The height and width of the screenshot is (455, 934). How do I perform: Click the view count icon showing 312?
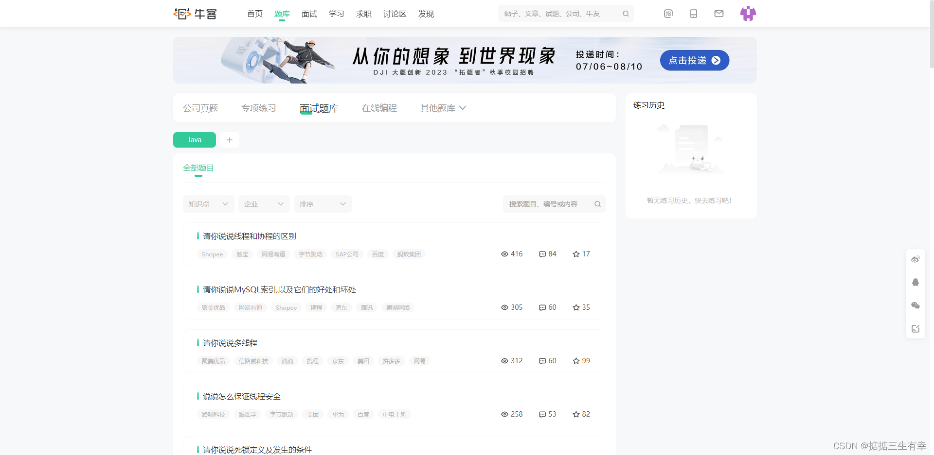(x=504, y=361)
